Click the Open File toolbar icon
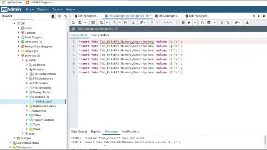 (73, 22)
